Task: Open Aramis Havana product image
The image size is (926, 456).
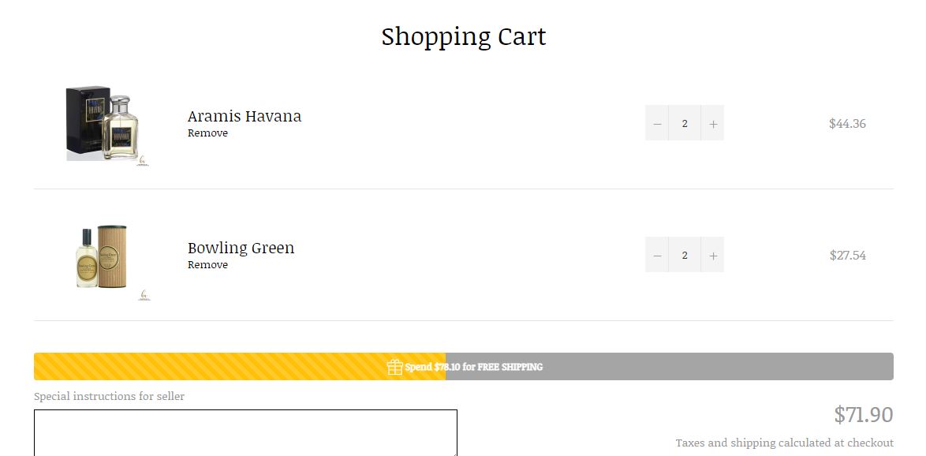Action: point(106,124)
